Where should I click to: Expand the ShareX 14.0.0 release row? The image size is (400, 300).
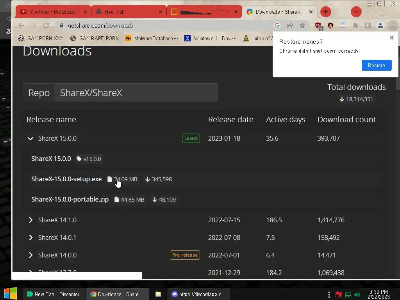tap(30, 255)
